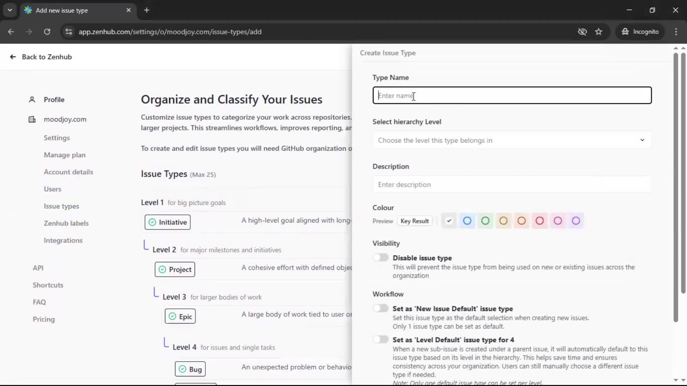This screenshot has height=386, width=687.
Task: Click the checkmark icon on the Epic badge
Action: [172, 316]
